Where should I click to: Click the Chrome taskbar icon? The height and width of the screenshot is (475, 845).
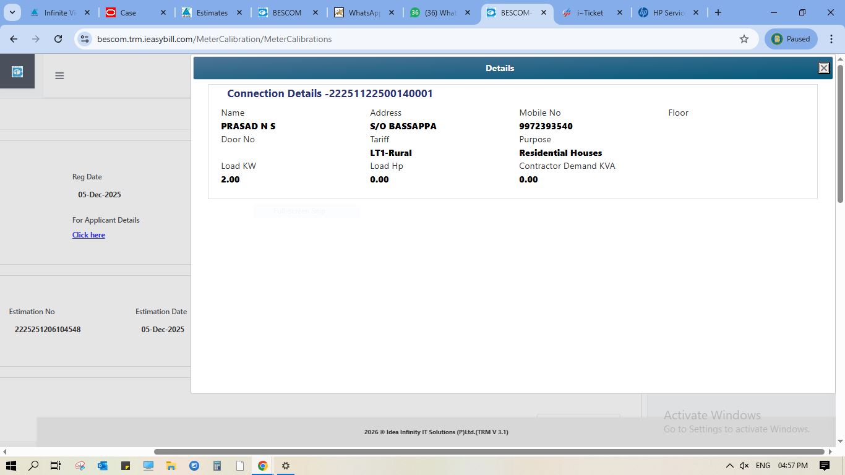(263, 466)
